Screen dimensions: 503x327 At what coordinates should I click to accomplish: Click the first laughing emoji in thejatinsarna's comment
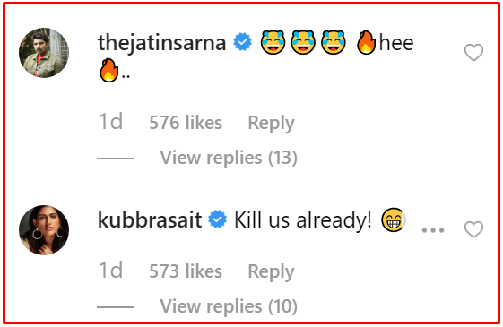pyautogui.click(x=273, y=42)
